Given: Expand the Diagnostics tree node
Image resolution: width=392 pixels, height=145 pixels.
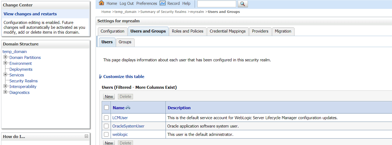Looking at the screenshot, I should click(x=5, y=92).
